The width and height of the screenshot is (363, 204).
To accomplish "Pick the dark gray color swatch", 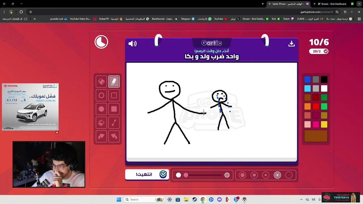I will [316, 80].
